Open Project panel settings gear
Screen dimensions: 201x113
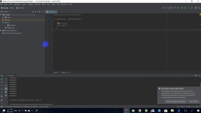[40, 12]
